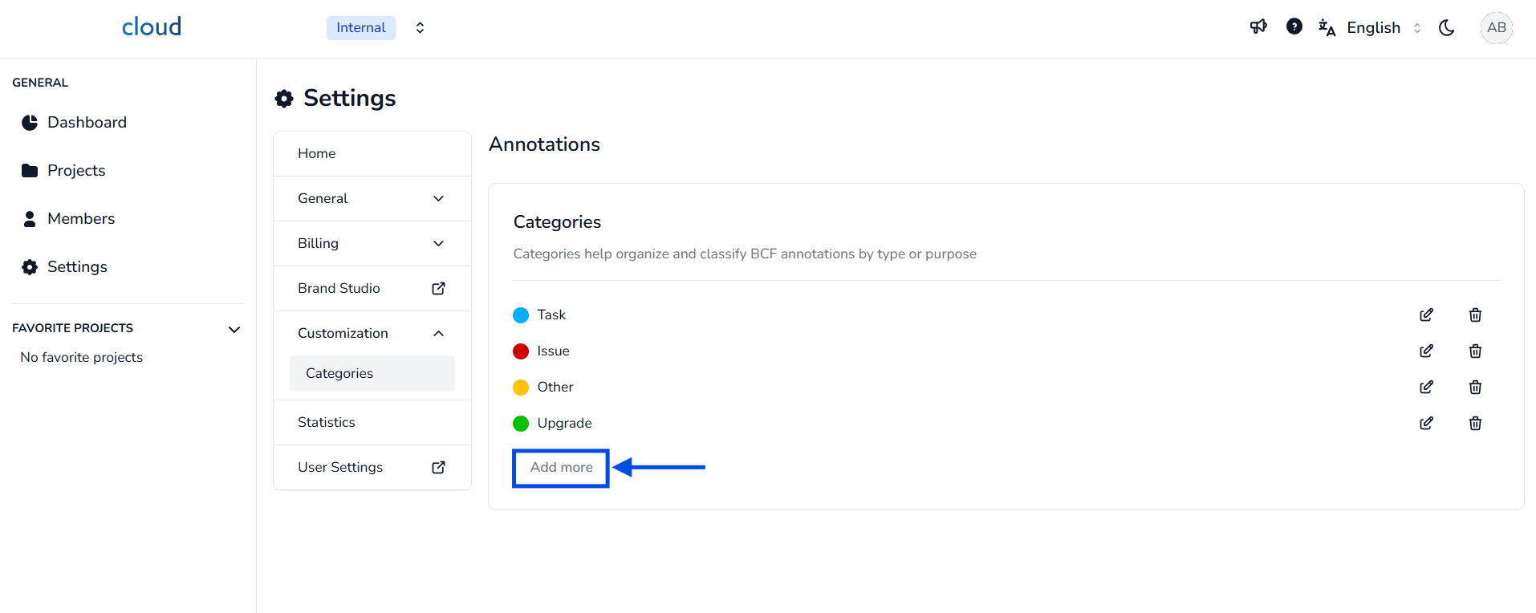Go to Dashboard in sidebar
The width and height of the screenshot is (1536, 613).
pyautogui.click(x=87, y=123)
